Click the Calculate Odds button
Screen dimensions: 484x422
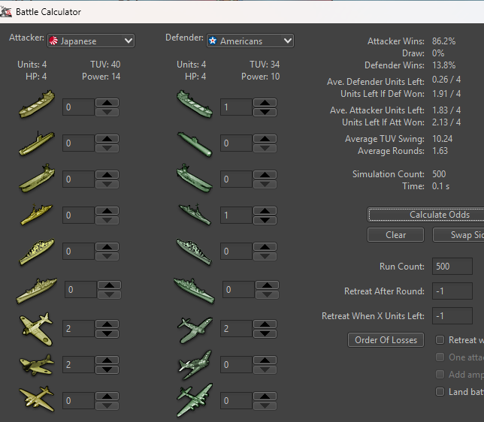pos(426,215)
